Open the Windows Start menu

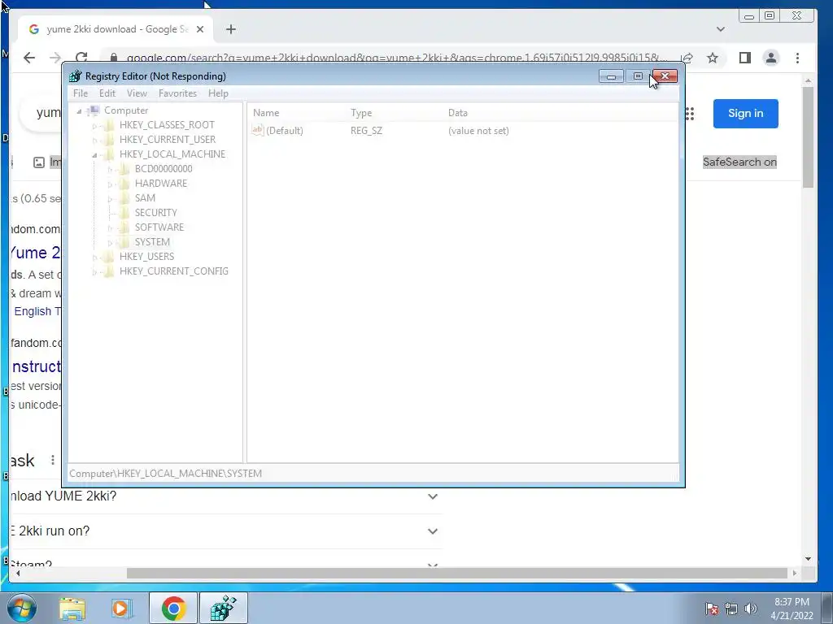21,608
